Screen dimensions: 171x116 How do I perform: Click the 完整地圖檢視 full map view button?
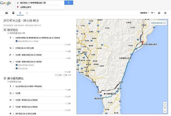(158, 23)
